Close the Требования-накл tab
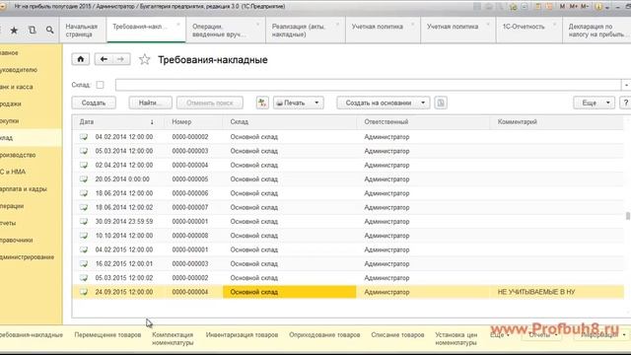The width and height of the screenshot is (631, 355). click(x=178, y=25)
